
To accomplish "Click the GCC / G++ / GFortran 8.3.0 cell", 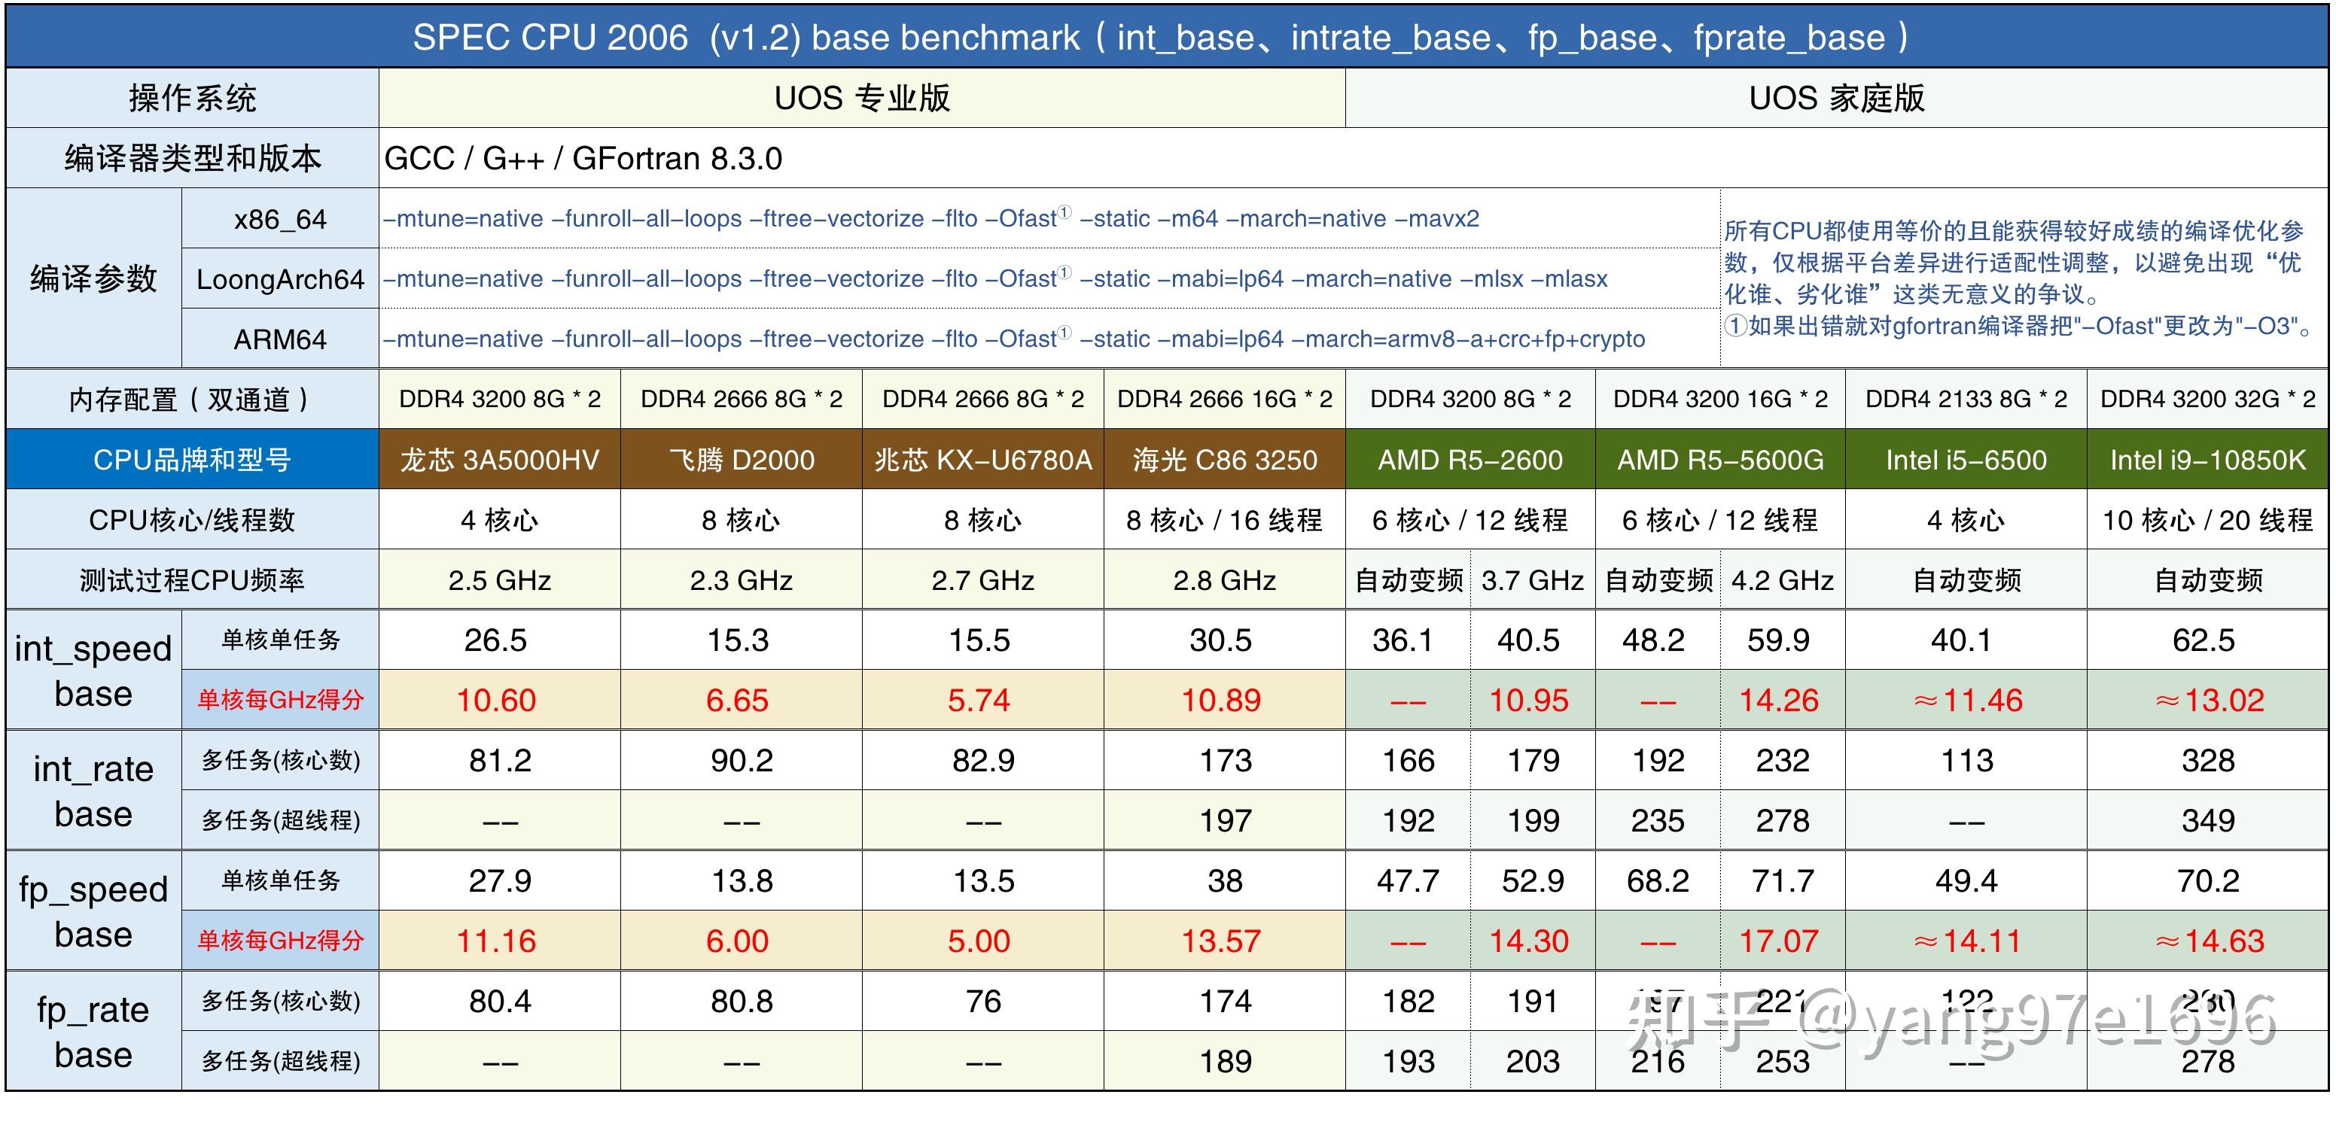I will tap(583, 159).
